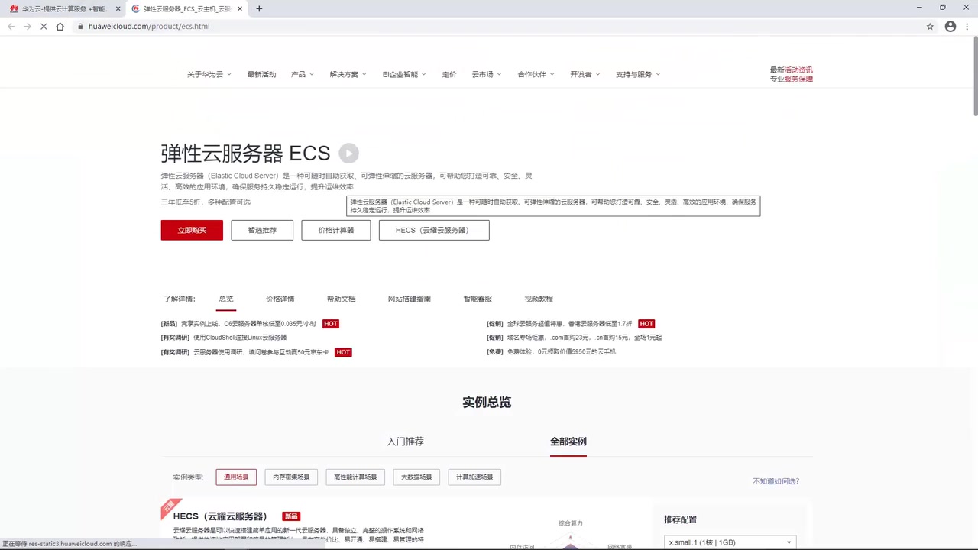Expand the 关于华为云 menu
978x550 pixels.
click(209, 74)
